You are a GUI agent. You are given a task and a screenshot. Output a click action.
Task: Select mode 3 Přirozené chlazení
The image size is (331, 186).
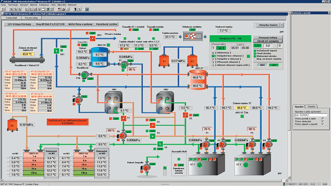[213, 62]
